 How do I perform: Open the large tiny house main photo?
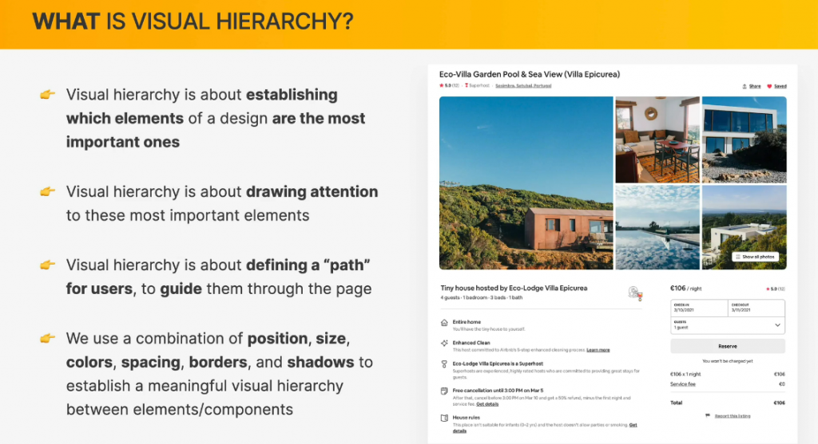526,183
